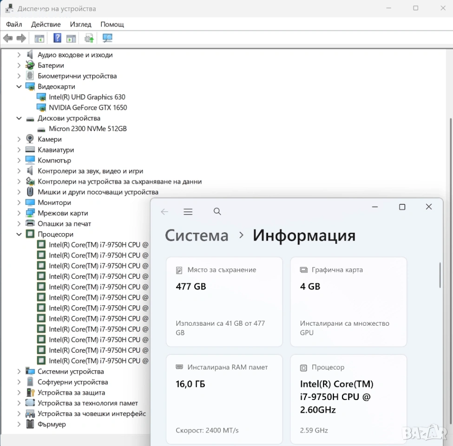The height and width of the screenshot is (446, 453).
Task: Click the update device driver toolbar icon
Action: 89,38
